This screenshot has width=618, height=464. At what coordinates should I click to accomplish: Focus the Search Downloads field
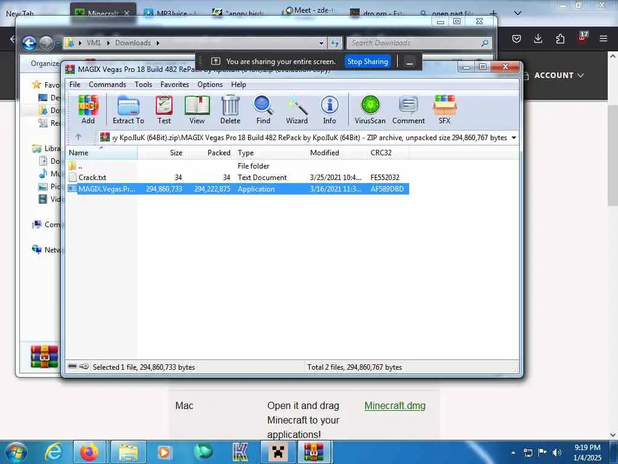click(x=419, y=43)
